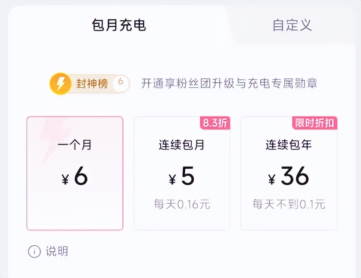This screenshot has width=361, height=278.
Task: Click the 8.3折 discount tag
Action: 215,123
